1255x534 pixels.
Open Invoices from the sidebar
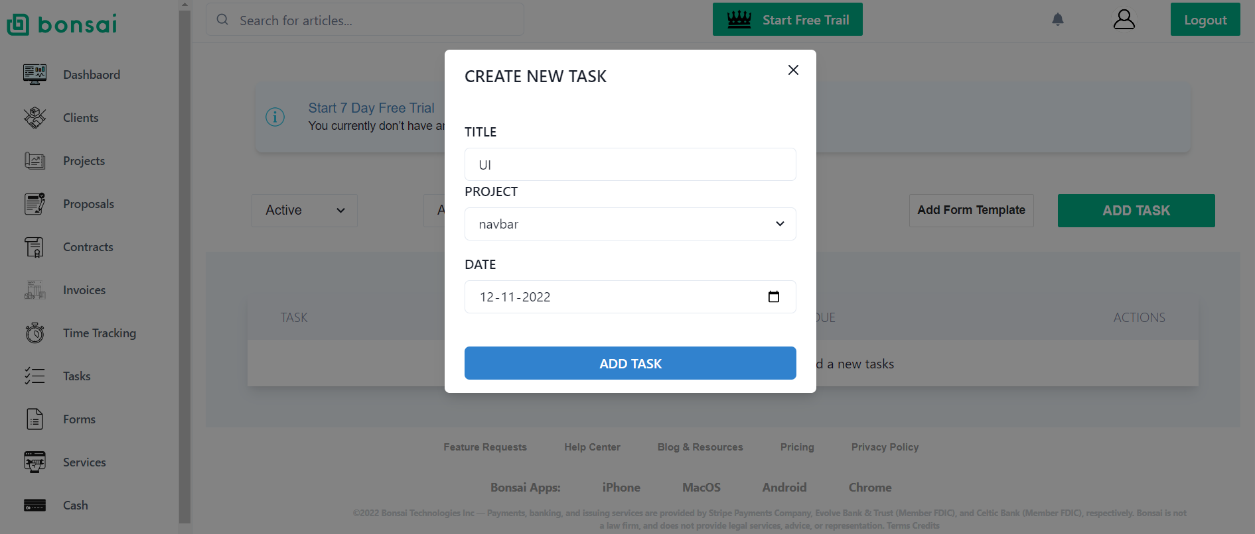click(84, 290)
